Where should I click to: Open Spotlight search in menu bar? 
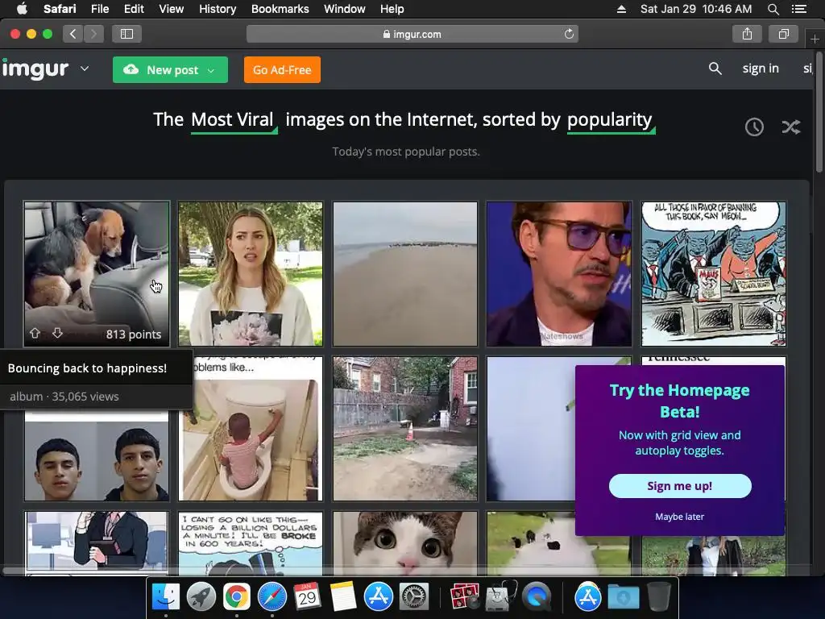pyautogui.click(x=773, y=9)
